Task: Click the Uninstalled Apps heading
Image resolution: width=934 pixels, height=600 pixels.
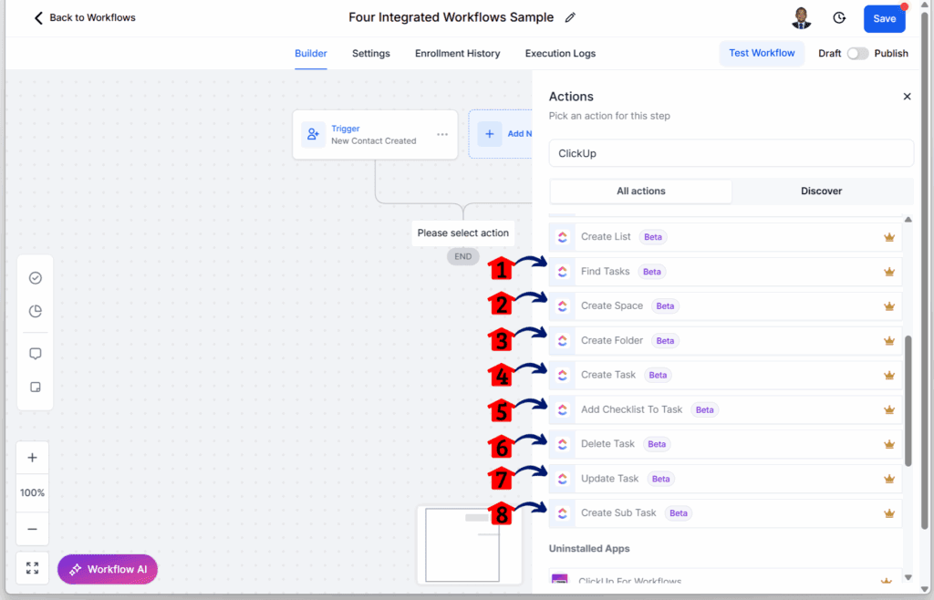Action: pos(589,549)
